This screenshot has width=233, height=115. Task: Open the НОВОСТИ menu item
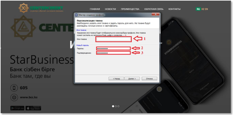coord(110,9)
